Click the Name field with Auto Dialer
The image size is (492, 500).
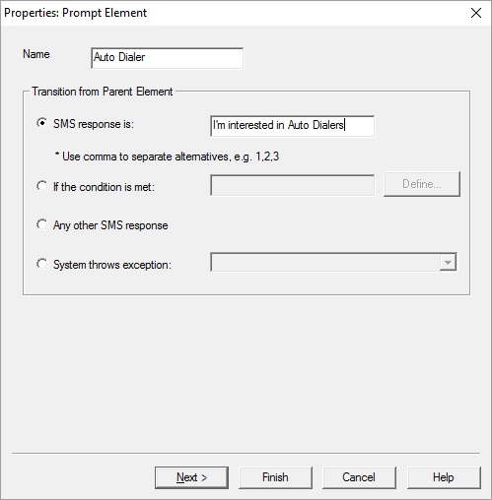(168, 58)
